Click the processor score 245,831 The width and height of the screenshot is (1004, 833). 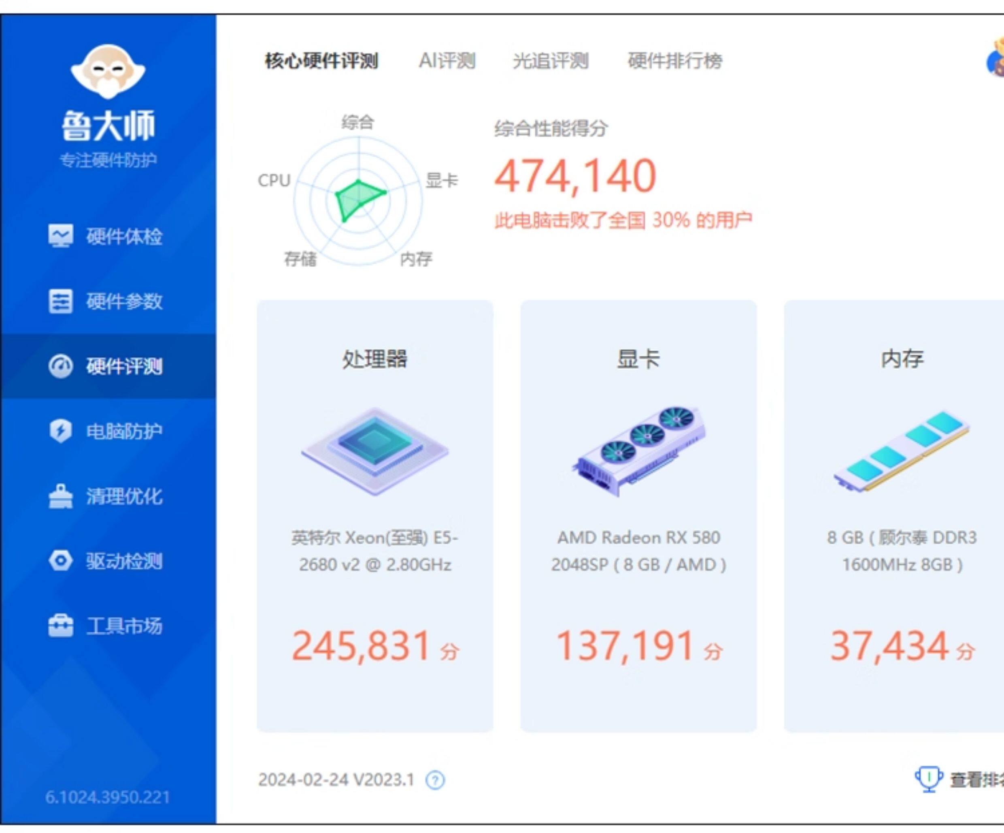(361, 646)
